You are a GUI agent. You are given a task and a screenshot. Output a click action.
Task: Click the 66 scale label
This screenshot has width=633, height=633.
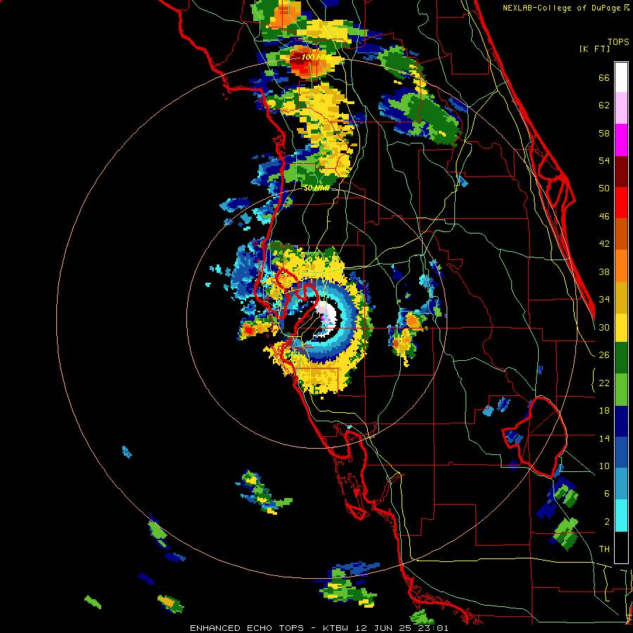pos(604,78)
